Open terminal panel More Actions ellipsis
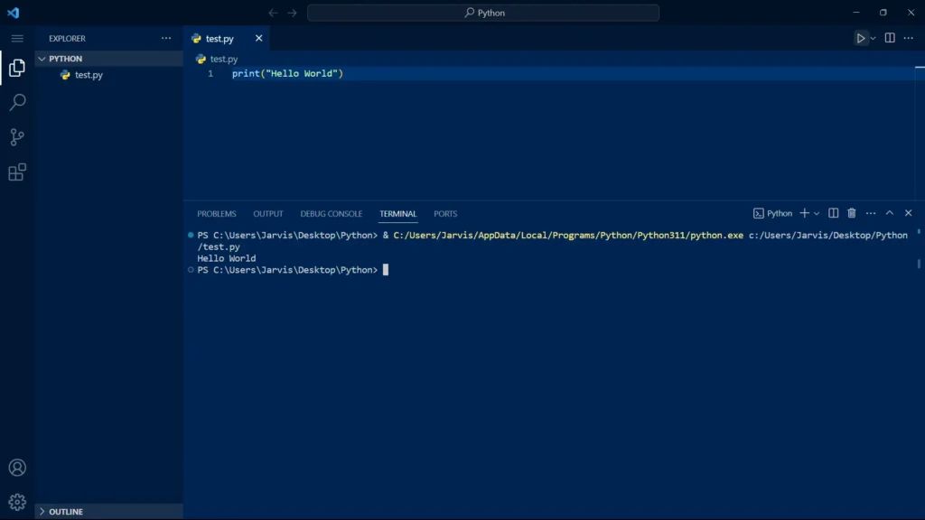The height and width of the screenshot is (520, 925). pyautogui.click(x=871, y=213)
